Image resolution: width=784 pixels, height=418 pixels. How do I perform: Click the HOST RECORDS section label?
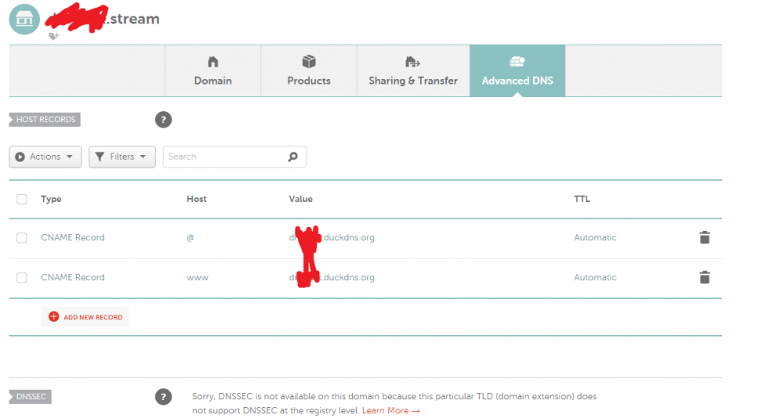click(x=45, y=120)
